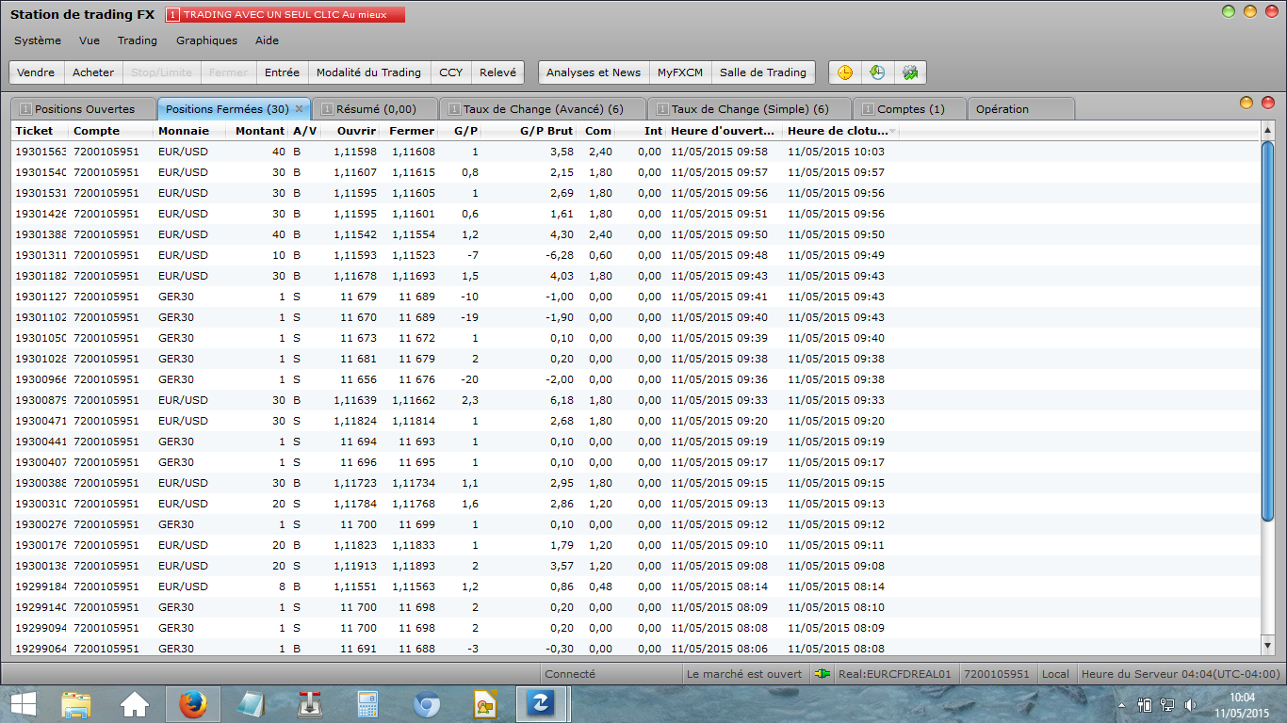Sort by Heure de cloture column arrow

click(x=892, y=131)
